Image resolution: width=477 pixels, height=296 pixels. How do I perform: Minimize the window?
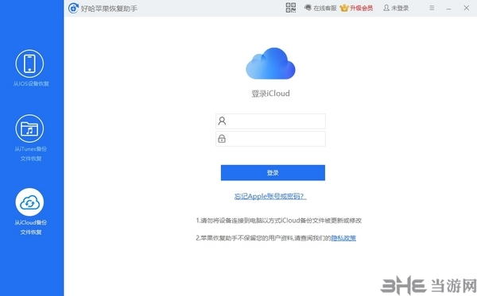[x=448, y=8]
